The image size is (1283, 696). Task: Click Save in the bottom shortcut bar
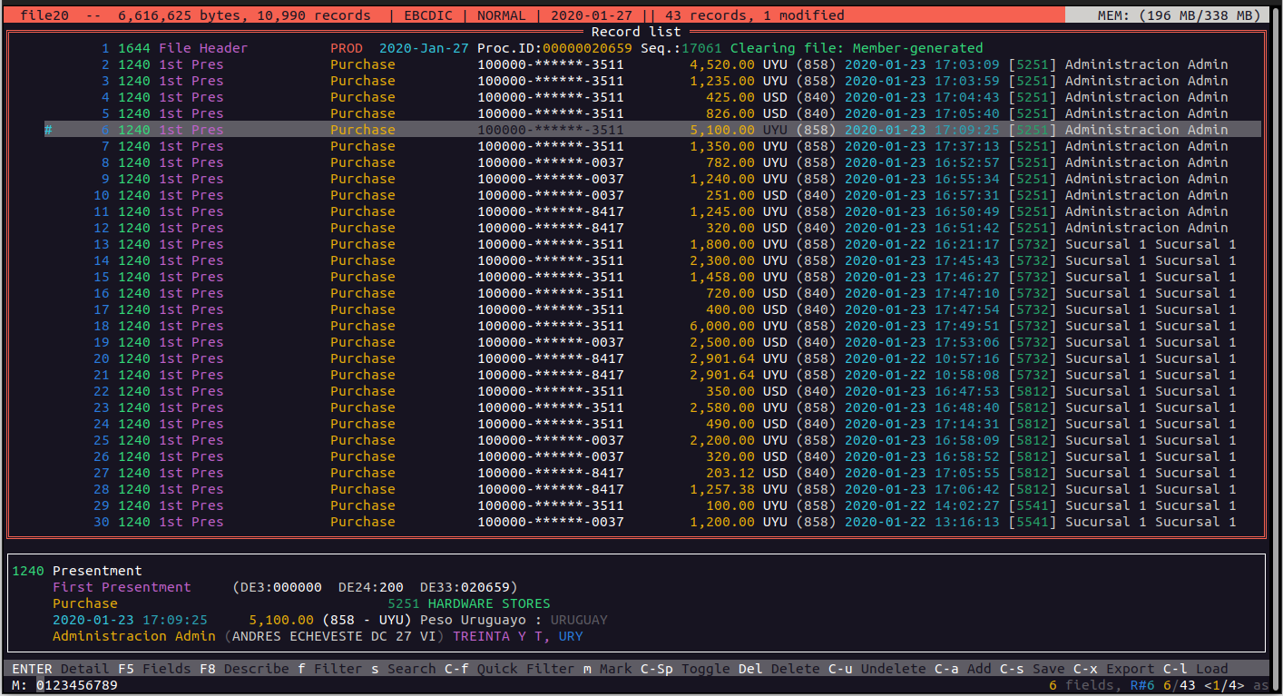pos(1048,669)
